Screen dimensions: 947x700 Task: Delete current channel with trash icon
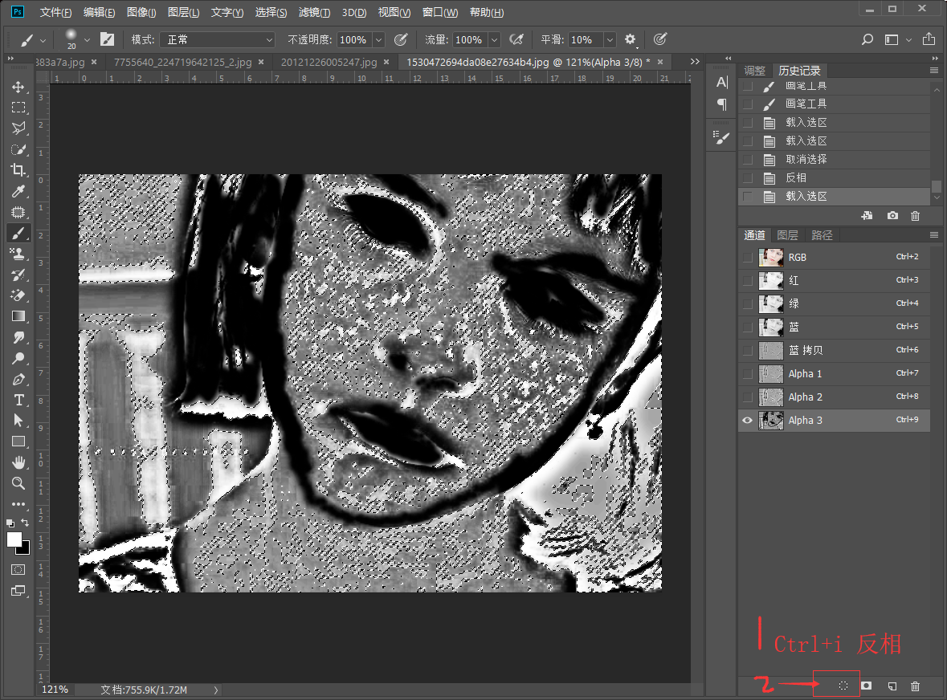(x=916, y=686)
